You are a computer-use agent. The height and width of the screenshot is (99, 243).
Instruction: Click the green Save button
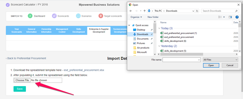point(20,89)
